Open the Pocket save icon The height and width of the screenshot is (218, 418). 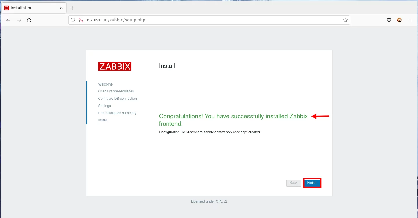tap(389, 20)
